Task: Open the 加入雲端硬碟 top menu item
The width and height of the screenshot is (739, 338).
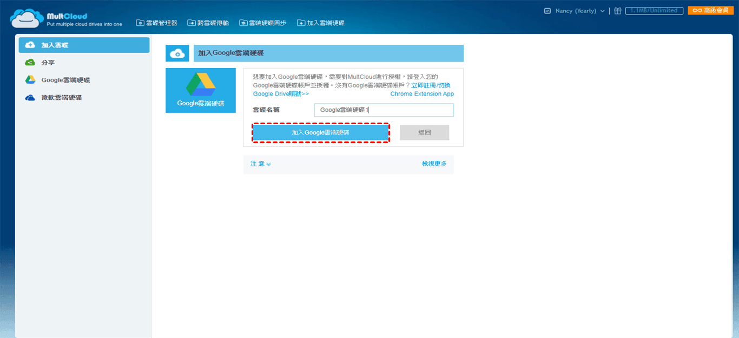Action: click(321, 23)
